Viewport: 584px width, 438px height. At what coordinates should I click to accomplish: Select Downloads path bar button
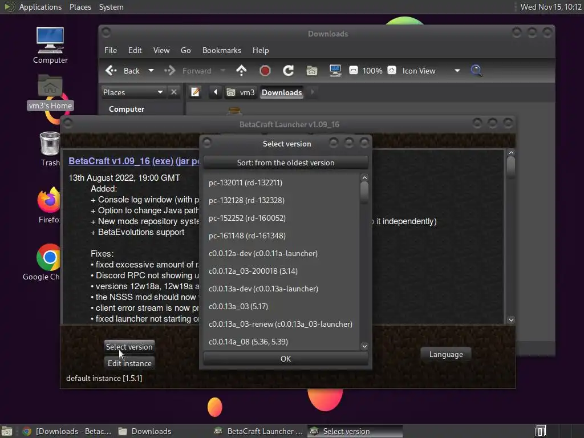click(x=282, y=92)
